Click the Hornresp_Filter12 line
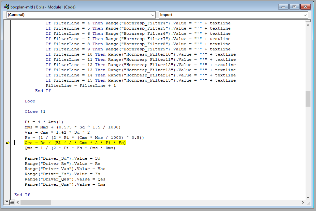Viewport: 316px width, 211px height. pos(141,65)
